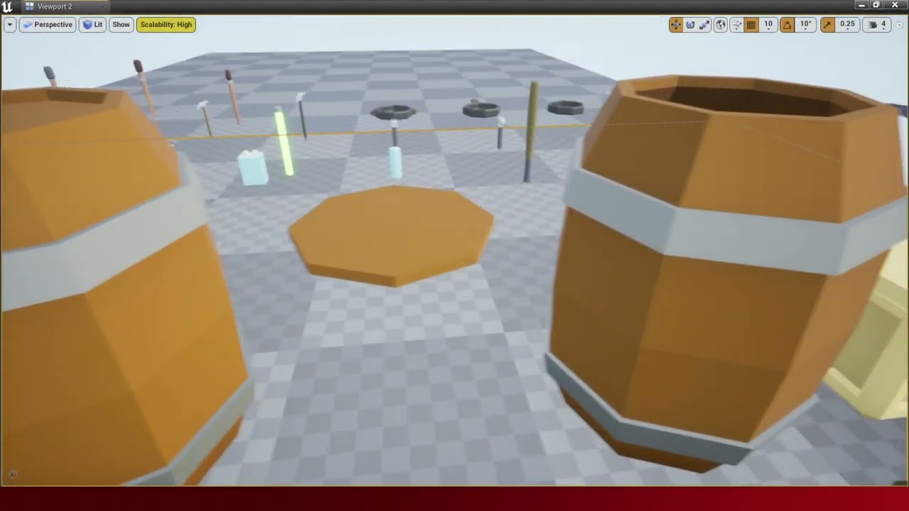Viewport: 909px width, 511px height.
Task: Click the Scalability: High warning button
Action: click(x=166, y=25)
